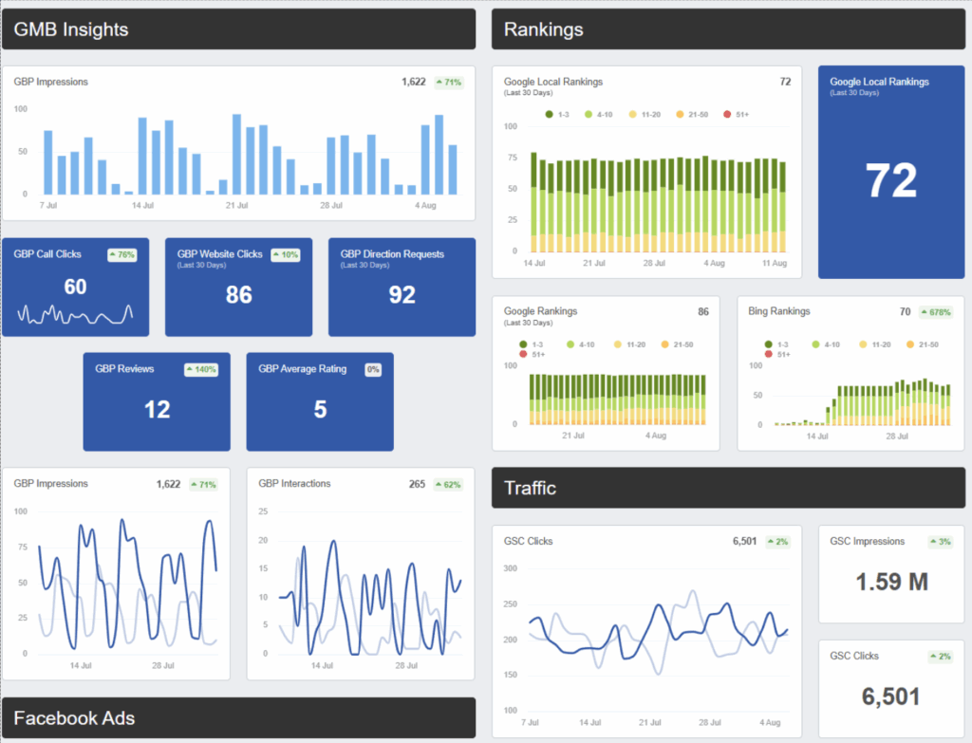
Task: Click the 0% badge on GBP Average Rating
Action: click(x=373, y=369)
